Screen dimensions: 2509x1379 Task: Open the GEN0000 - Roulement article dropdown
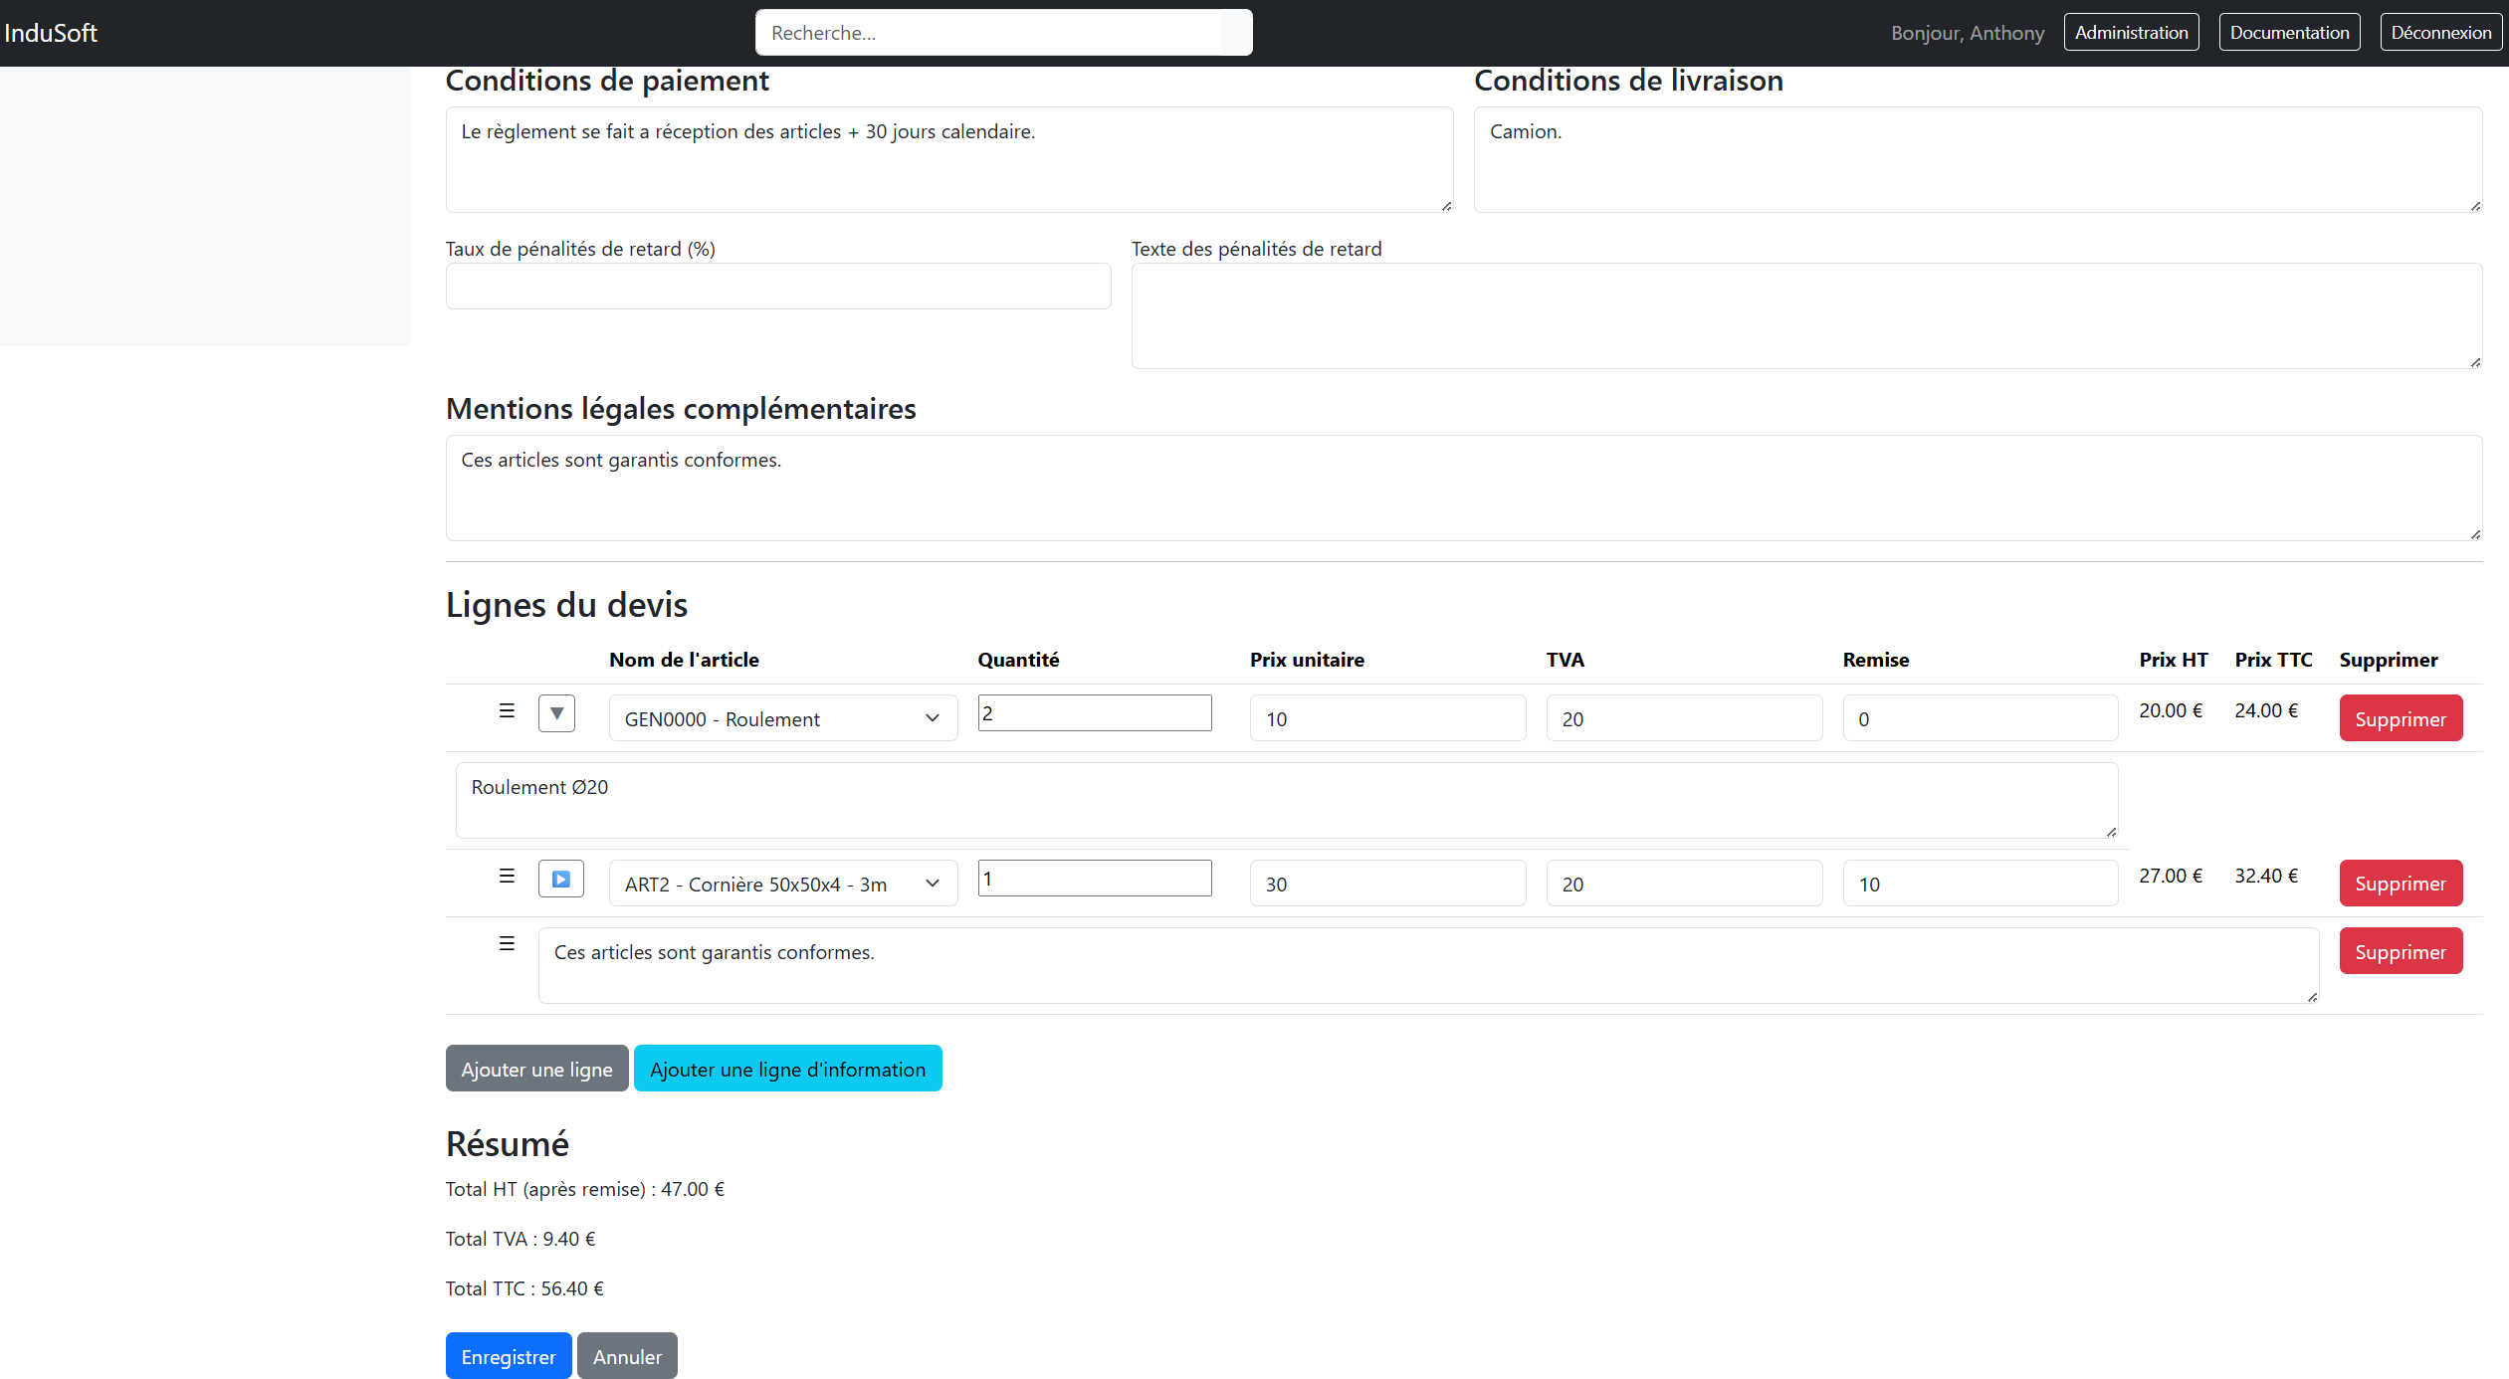tap(782, 718)
